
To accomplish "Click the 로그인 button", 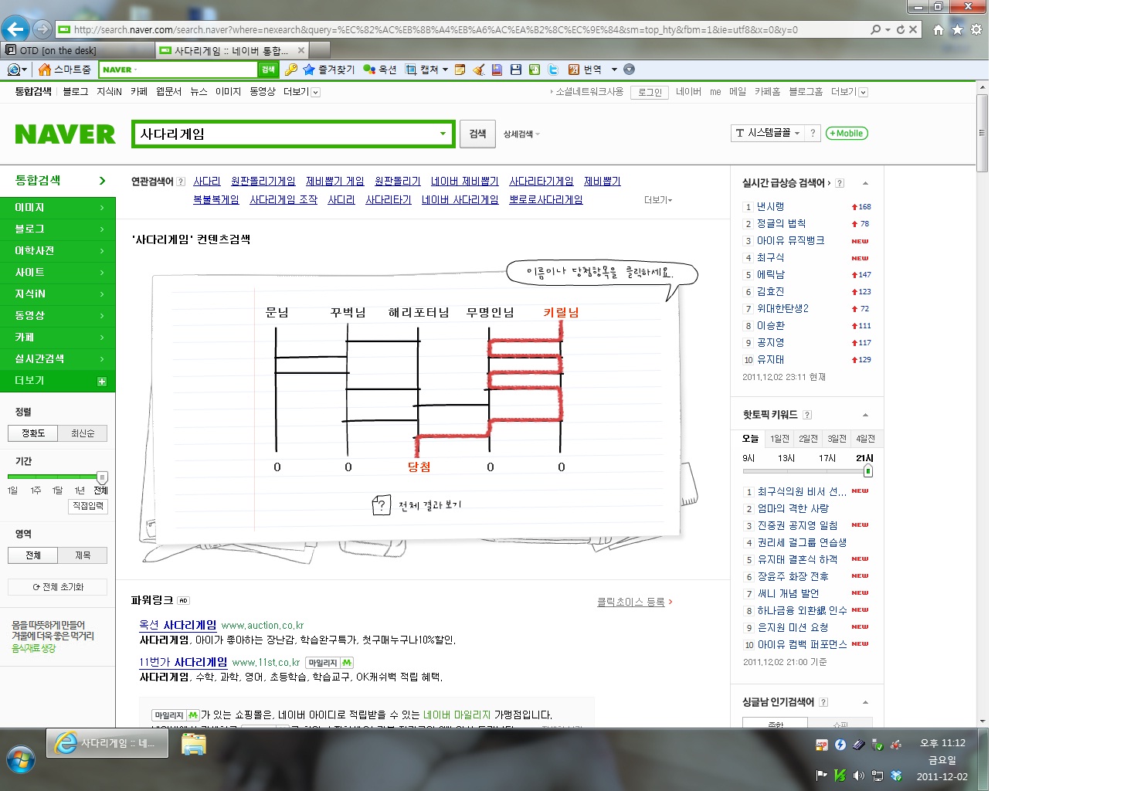I will pos(650,92).
